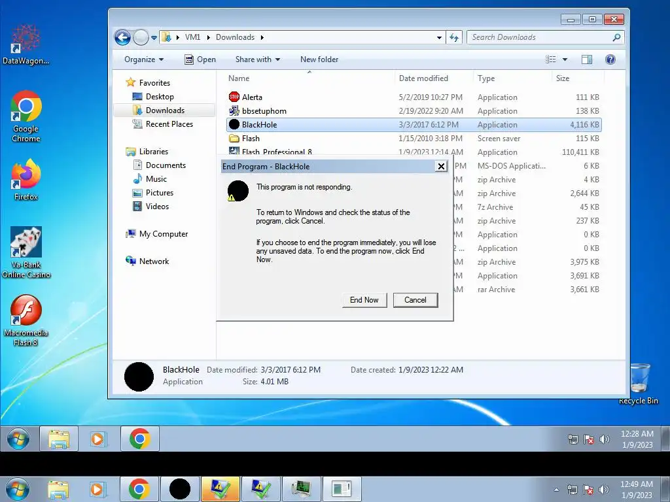
Task: Expand the view options dropdown arrow
Action: click(565, 59)
